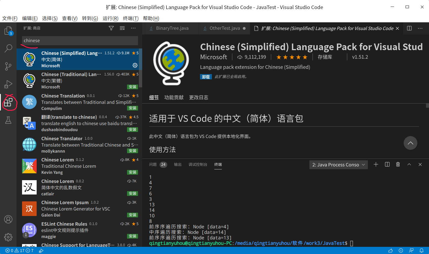The image size is (429, 254).
Task: Open the Search view in the activity bar
Action: [x=8, y=48]
